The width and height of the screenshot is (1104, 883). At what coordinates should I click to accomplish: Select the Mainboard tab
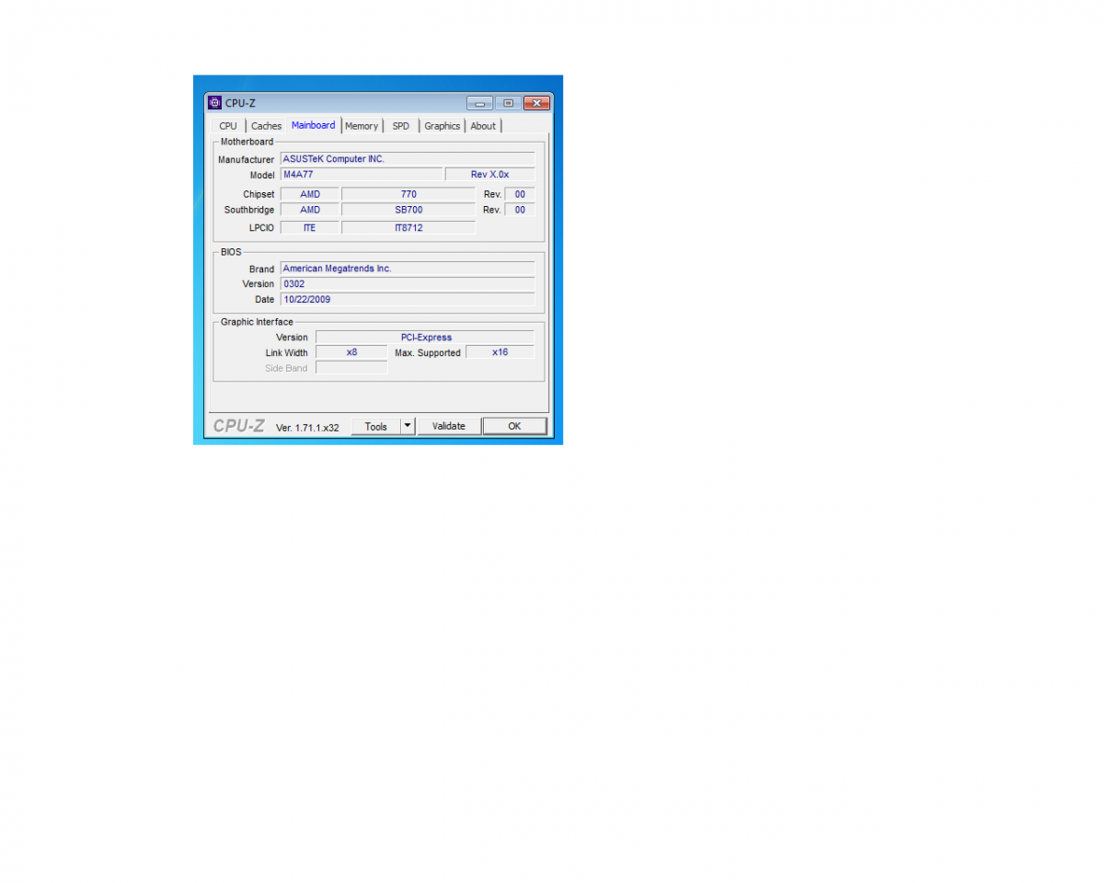(314, 125)
